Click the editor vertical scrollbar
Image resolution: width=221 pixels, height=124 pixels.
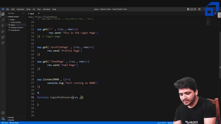pyautogui.click(x=220, y=55)
